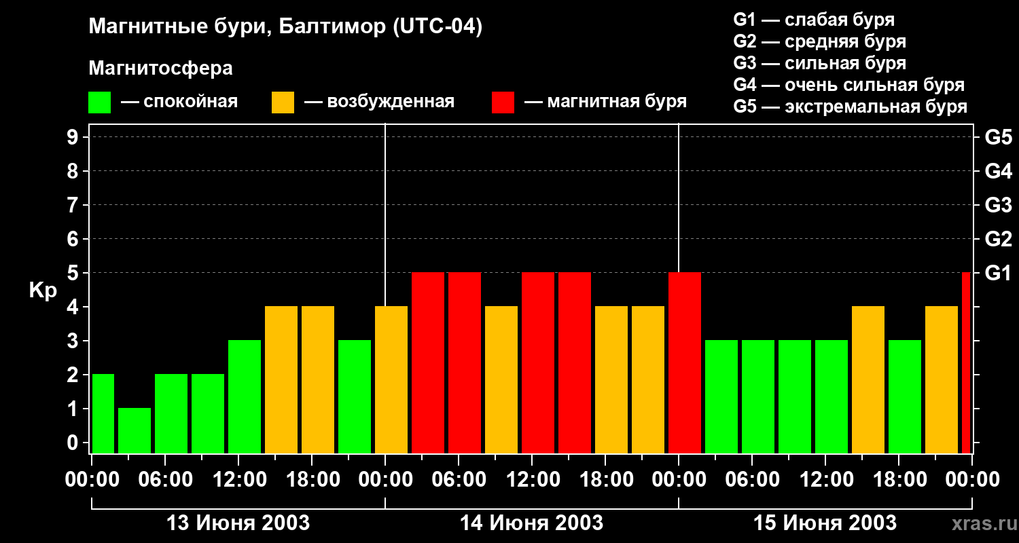The width and height of the screenshot is (1019, 543).
Task: Click the G1 marker on right axis
Action: (x=998, y=274)
